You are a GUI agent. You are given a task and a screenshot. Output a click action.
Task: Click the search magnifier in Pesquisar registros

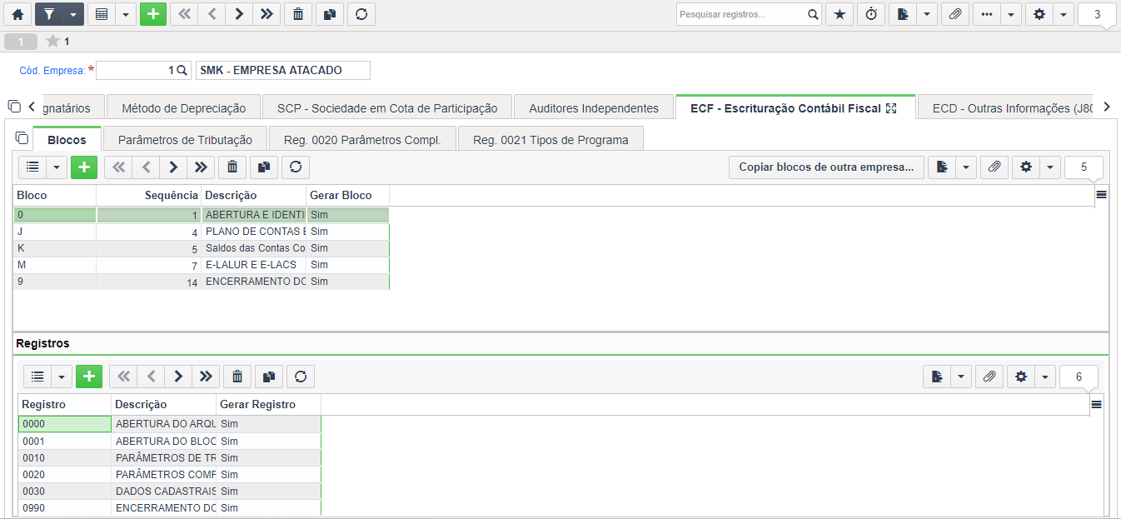point(813,14)
